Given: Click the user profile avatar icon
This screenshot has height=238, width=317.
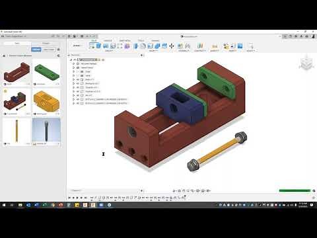Looking at the screenshot, I should click(313, 36).
